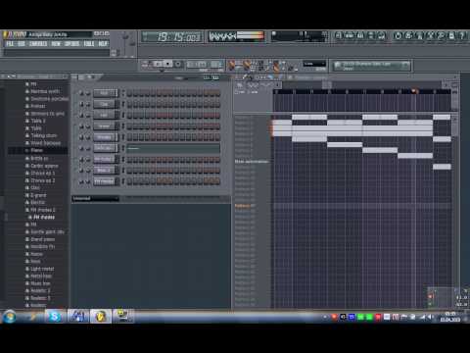Select Choice kit 1 in browser

point(43,173)
